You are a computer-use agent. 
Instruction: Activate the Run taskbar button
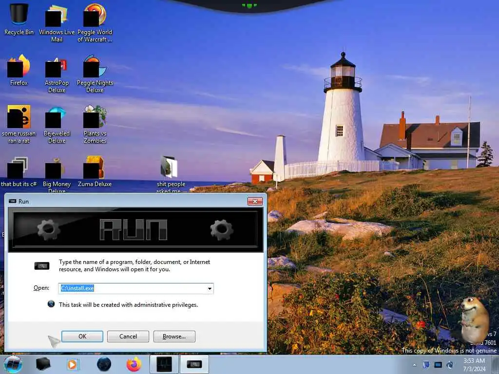tap(194, 364)
